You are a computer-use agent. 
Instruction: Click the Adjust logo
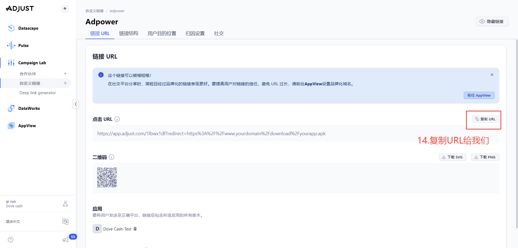(20, 9)
